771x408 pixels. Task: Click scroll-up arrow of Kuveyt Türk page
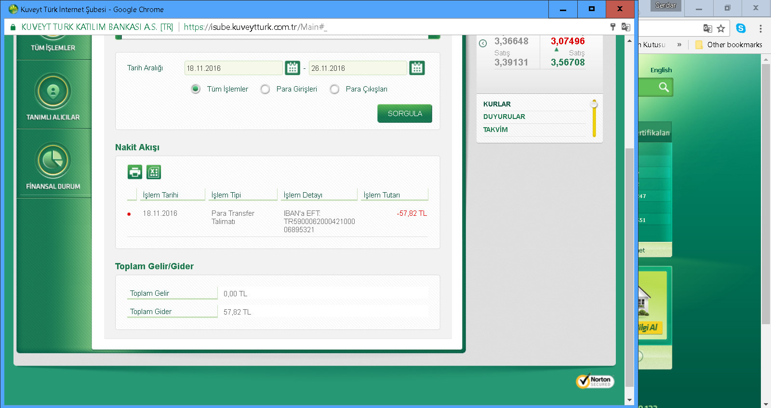[x=629, y=41]
